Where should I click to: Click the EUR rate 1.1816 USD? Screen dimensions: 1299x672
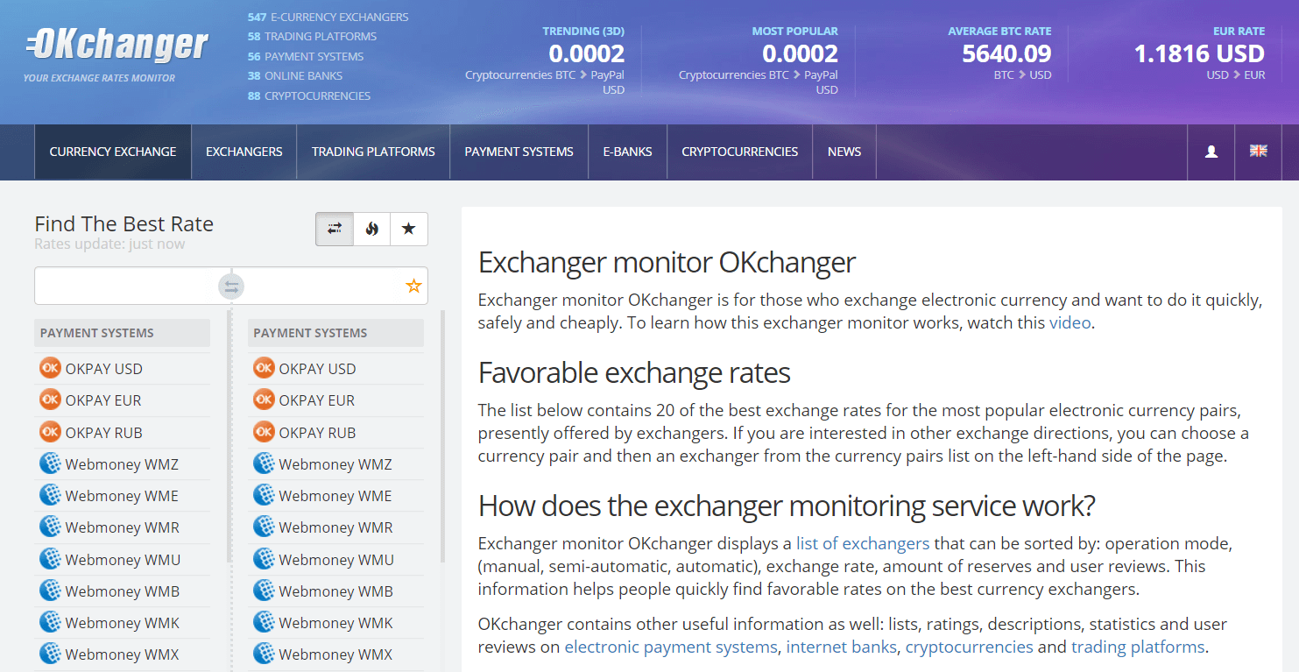(x=1199, y=53)
